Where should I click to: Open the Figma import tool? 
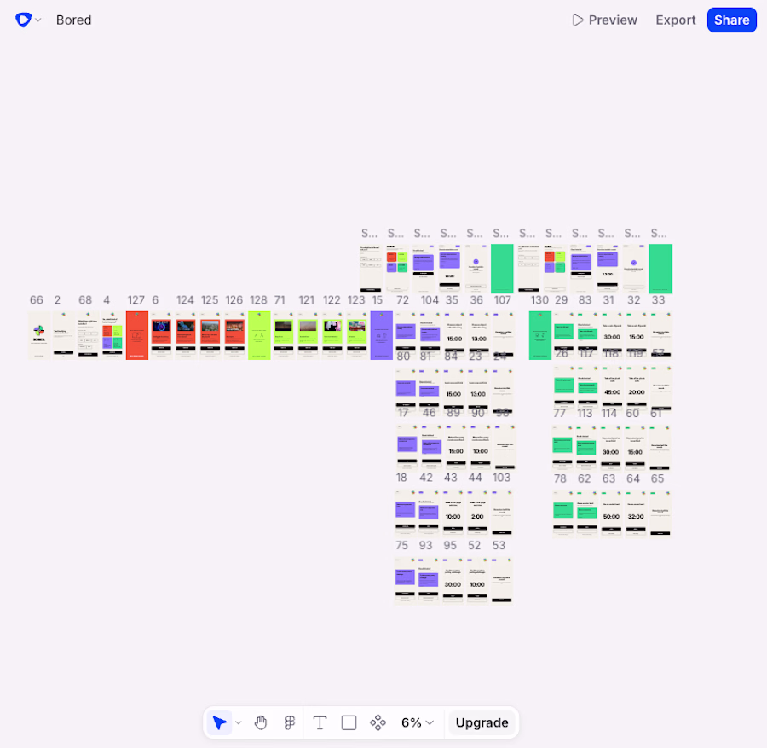(290, 722)
